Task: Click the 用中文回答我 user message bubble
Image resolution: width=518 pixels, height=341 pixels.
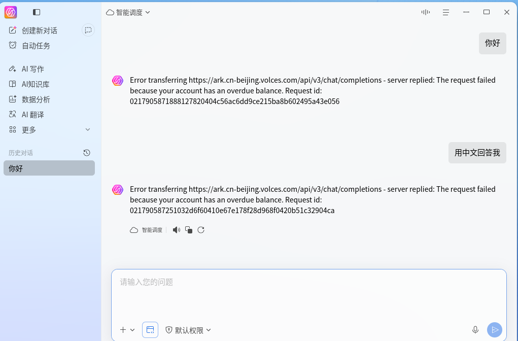Action: [x=477, y=153]
